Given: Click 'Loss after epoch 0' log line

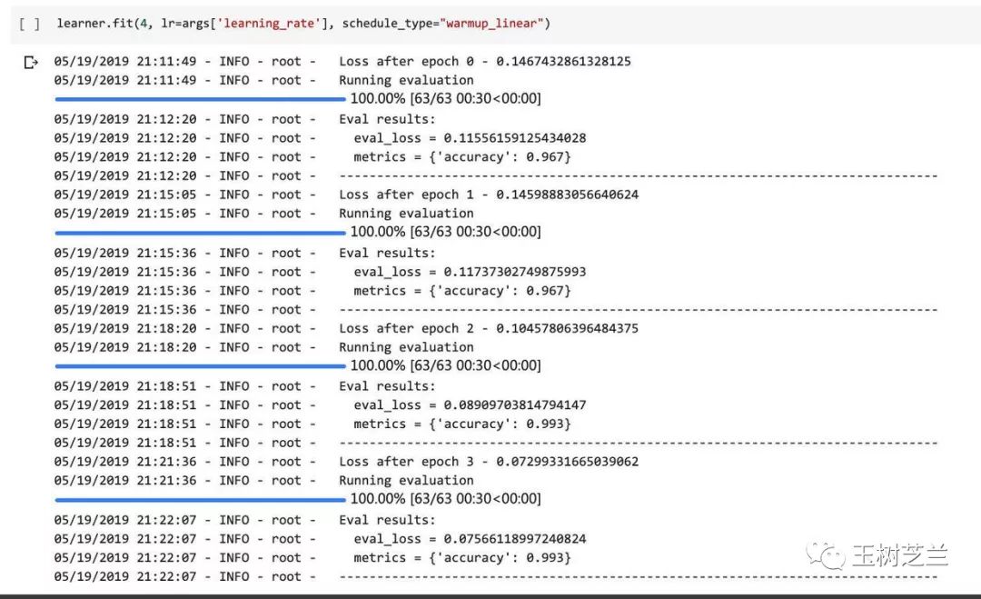Looking at the screenshot, I should (x=342, y=61).
